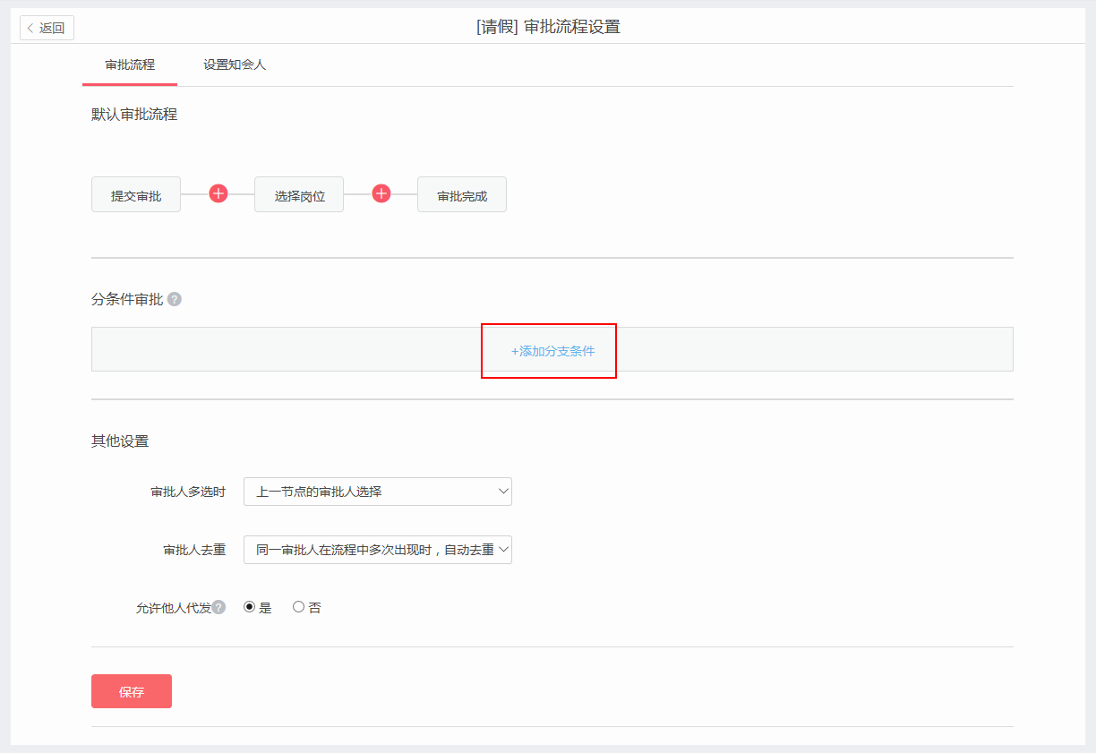
Task: Switch to the 审批流程 tab
Action: tap(130, 65)
